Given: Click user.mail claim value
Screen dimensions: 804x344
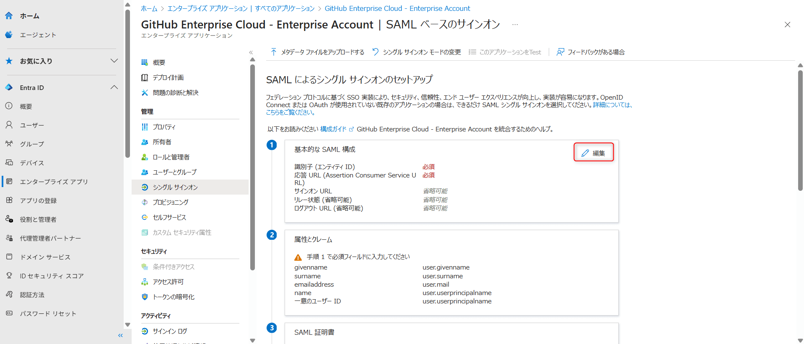Looking at the screenshot, I should point(436,285).
